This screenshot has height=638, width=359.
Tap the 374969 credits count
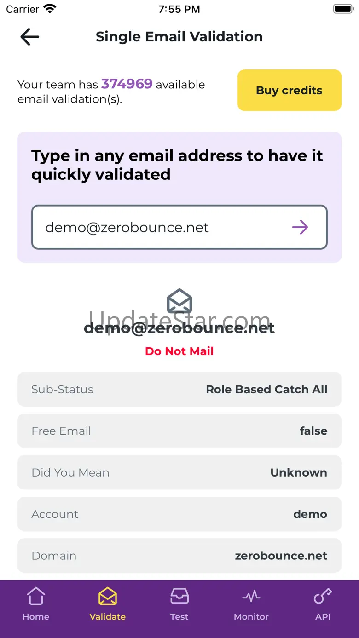click(x=127, y=84)
